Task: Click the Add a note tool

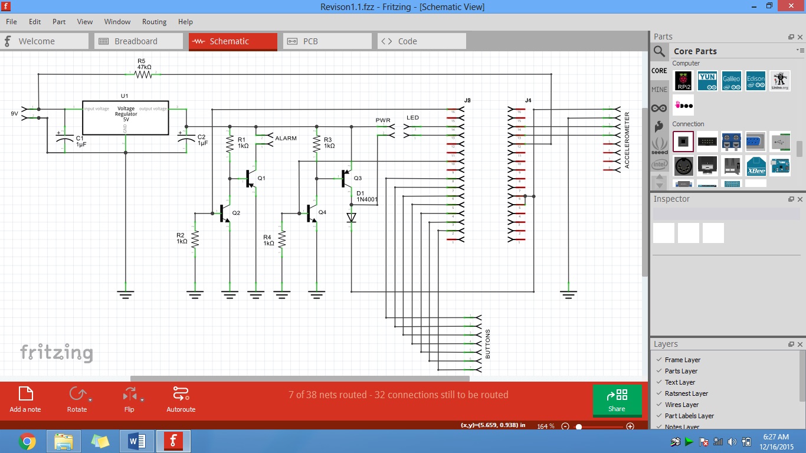Action: pyautogui.click(x=25, y=399)
